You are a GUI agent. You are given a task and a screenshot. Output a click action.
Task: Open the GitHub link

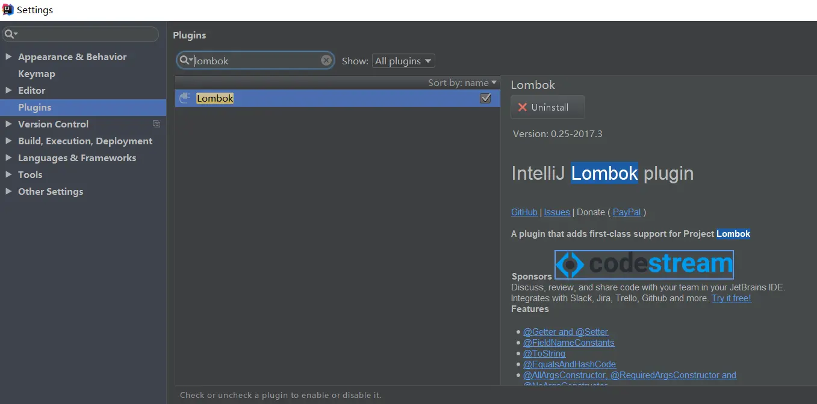(x=524, y=212)
